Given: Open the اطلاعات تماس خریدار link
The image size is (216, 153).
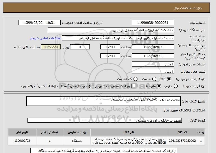Looking at the screenshot, I should pos(45,38).
